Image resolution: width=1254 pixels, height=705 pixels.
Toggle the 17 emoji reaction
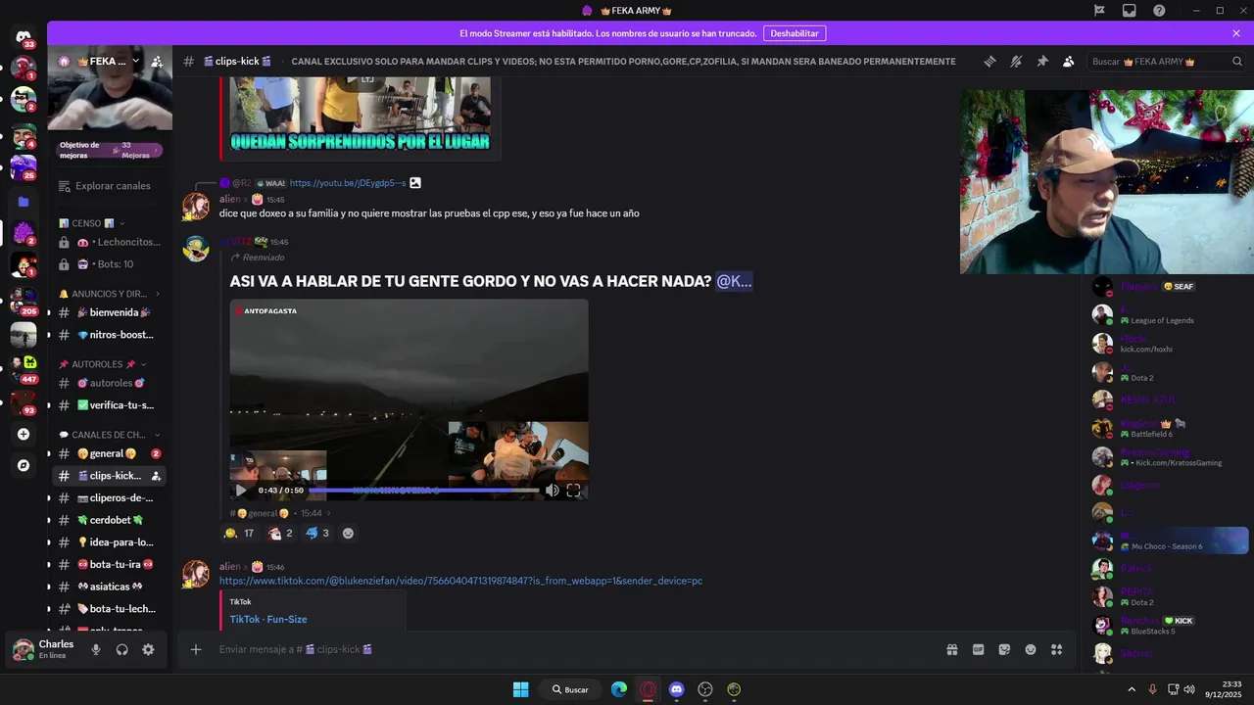pyautogui.click(x=239, y=534)
